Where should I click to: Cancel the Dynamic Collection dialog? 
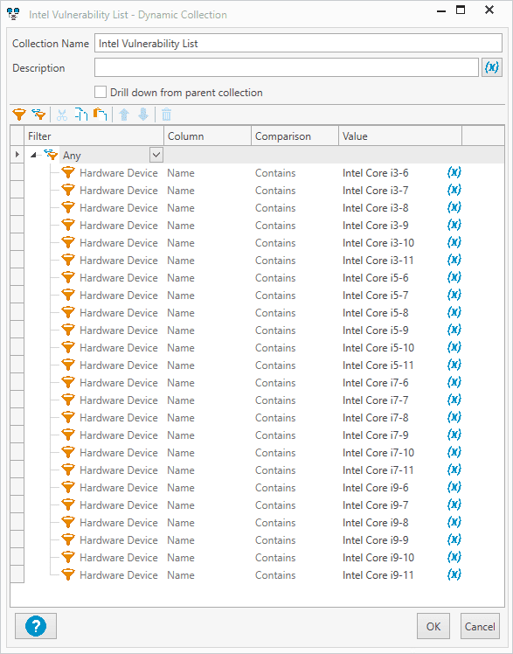(480, 626)
